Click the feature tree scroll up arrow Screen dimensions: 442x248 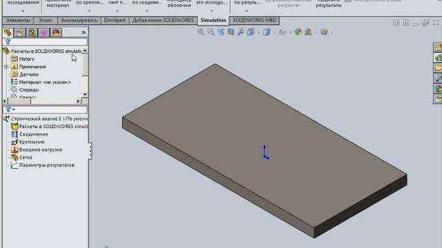[85, 50]
